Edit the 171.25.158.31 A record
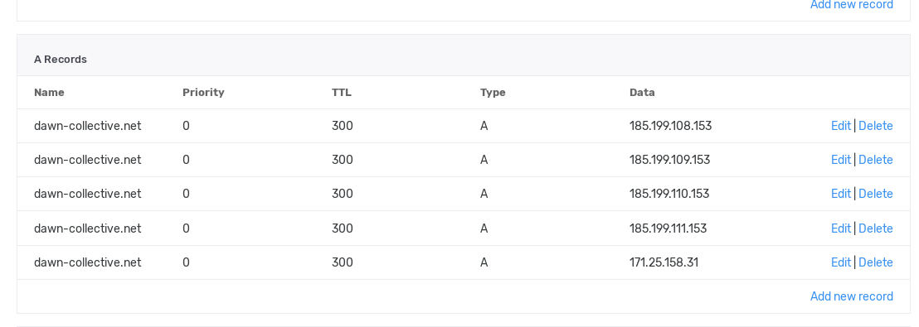This screenshot has width=919, height=327. pyautogui.click(x=840, y=262)
